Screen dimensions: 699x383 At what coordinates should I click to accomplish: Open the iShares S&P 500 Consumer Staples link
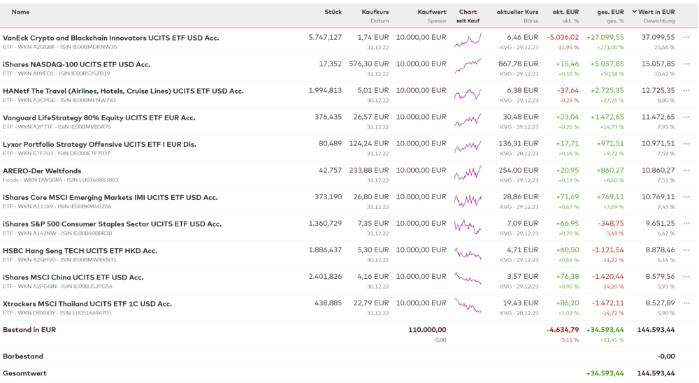click(x=112, y=224)
